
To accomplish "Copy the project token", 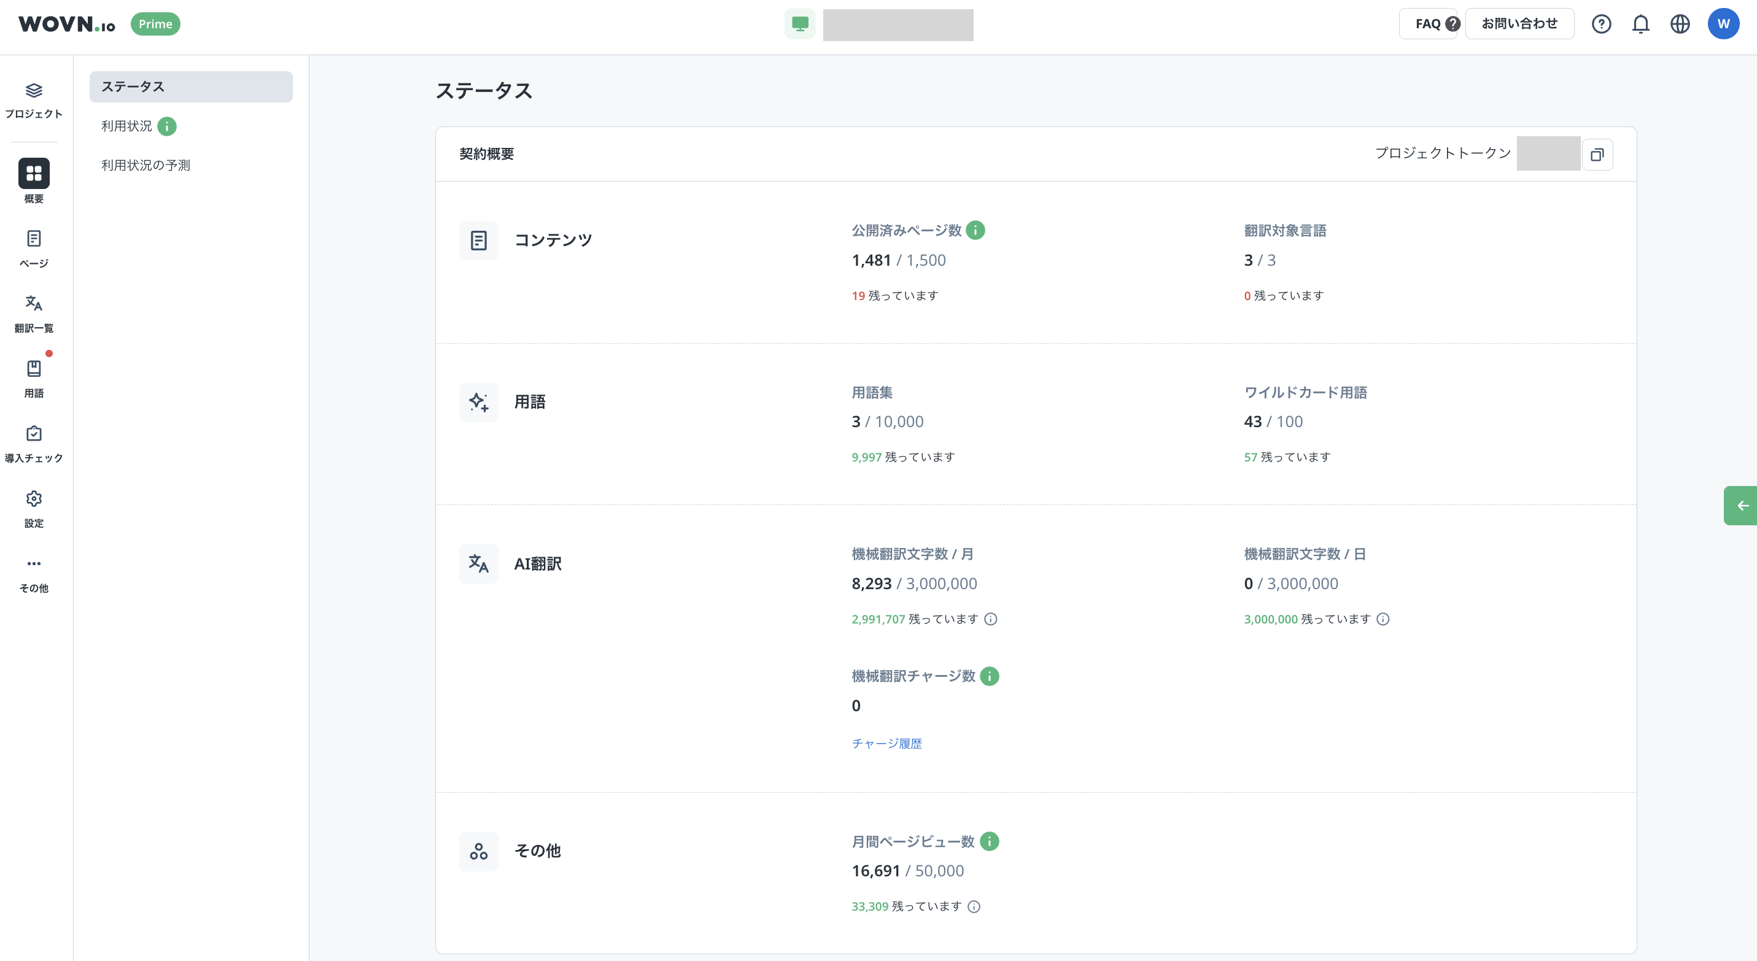I will 1598,154.
